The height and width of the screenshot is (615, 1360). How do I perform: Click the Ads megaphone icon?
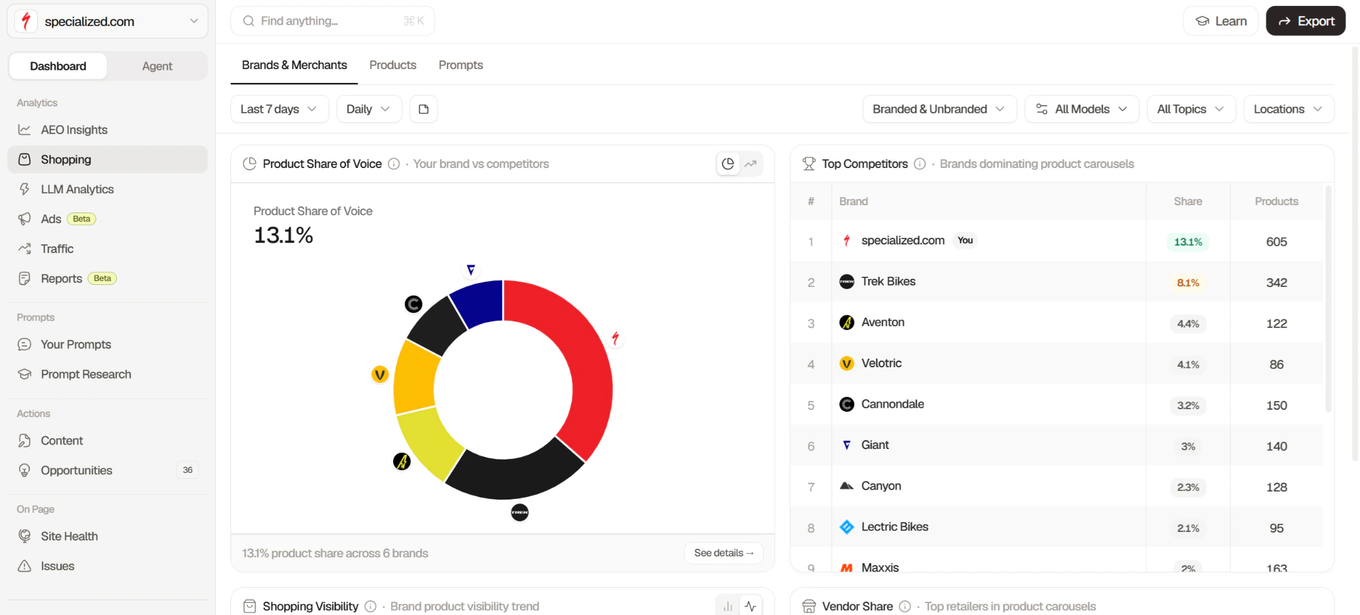click(x=25, y=219)
